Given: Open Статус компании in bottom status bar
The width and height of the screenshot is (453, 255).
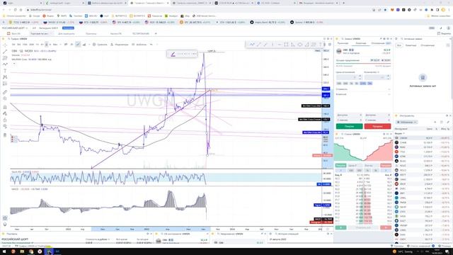Looking at the screenshot, I should 418,246.
